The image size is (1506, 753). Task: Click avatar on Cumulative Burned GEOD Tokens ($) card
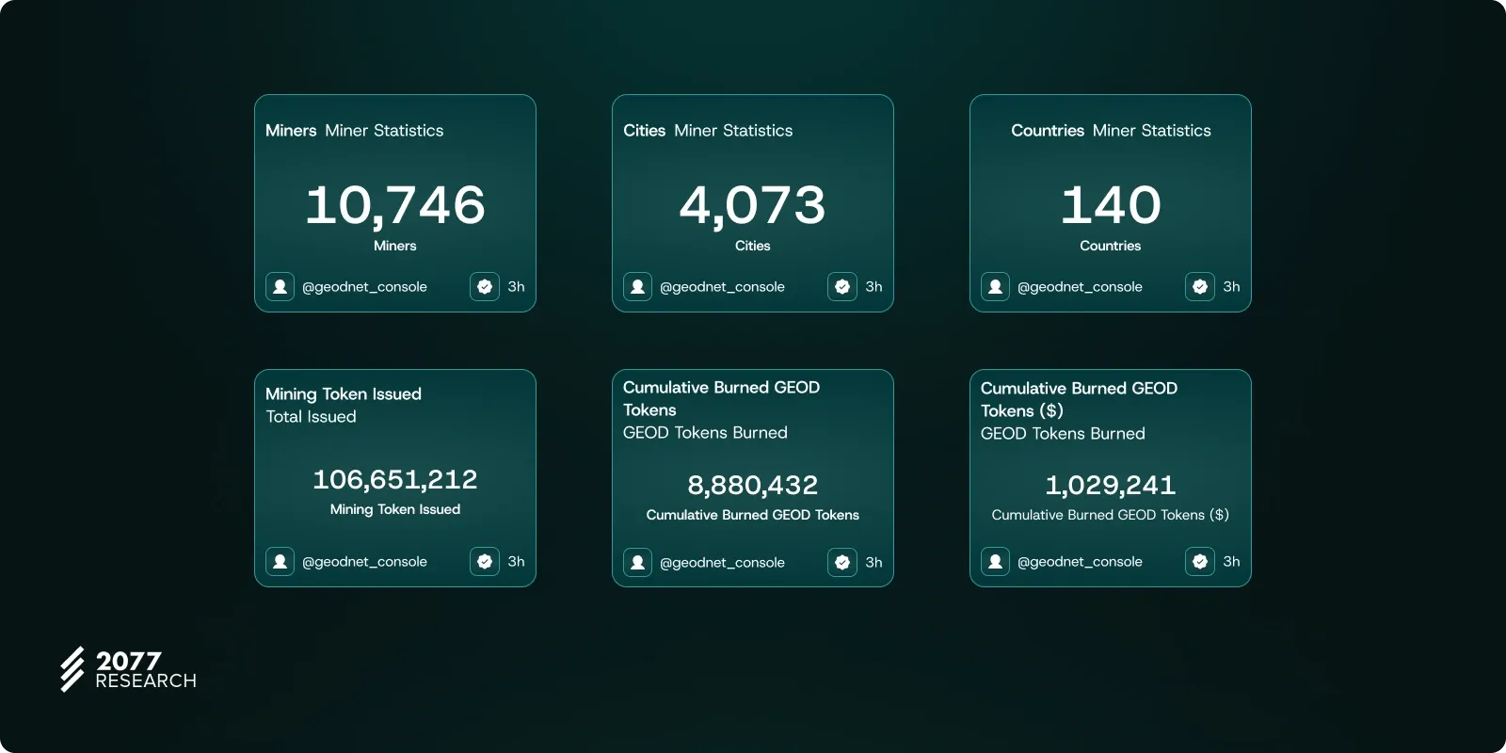point(995,562)
